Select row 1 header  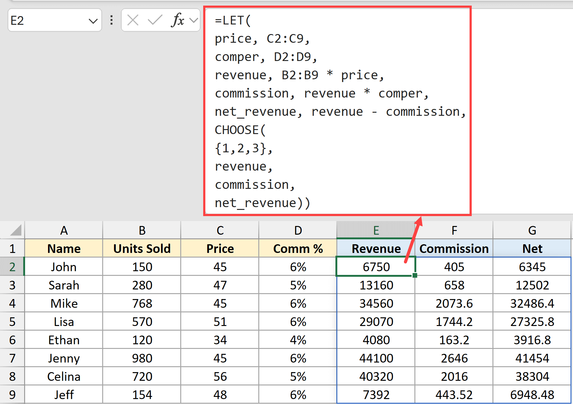coord(12,248)
